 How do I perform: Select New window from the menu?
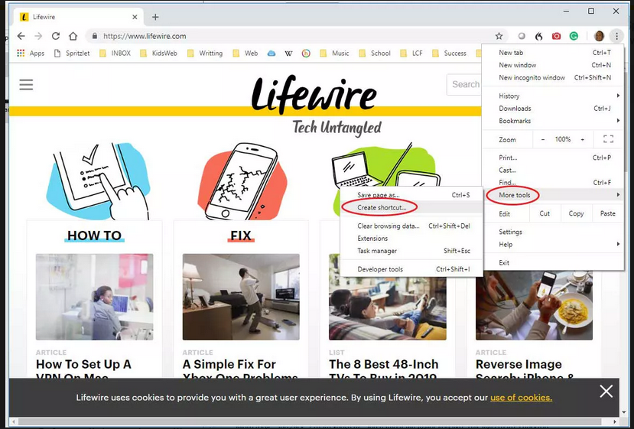(x=553, y=65)
